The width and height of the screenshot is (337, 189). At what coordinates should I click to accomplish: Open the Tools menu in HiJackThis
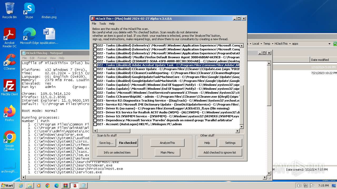point(103,24)
